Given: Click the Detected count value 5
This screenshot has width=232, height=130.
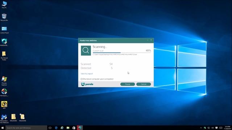Looking at the screenshot, I should point(112,68).
